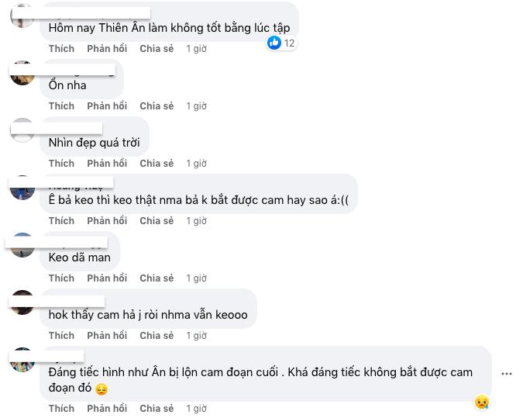This screenshot has height=418, width=523.
Task: Click Thích under 'Nhìn đẹp quá trời'
Action: (x=61, y=164)
